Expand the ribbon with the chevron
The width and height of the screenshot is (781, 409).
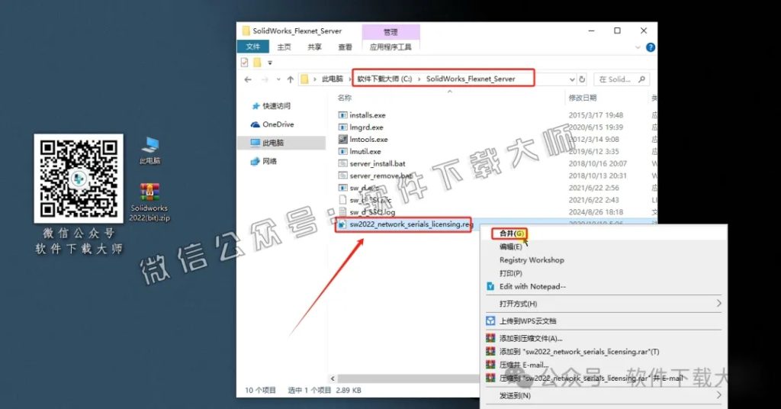[x=638, y=47]
